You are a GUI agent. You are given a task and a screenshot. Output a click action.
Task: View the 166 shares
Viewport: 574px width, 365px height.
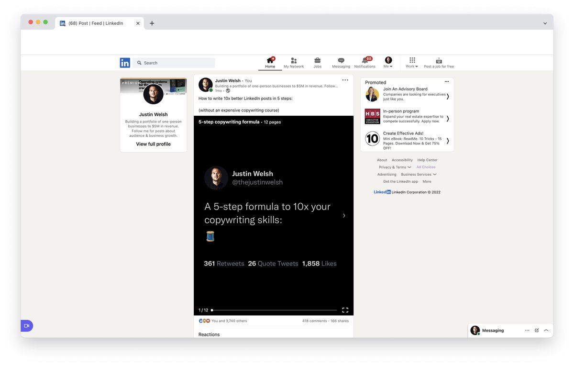[340, 321]
